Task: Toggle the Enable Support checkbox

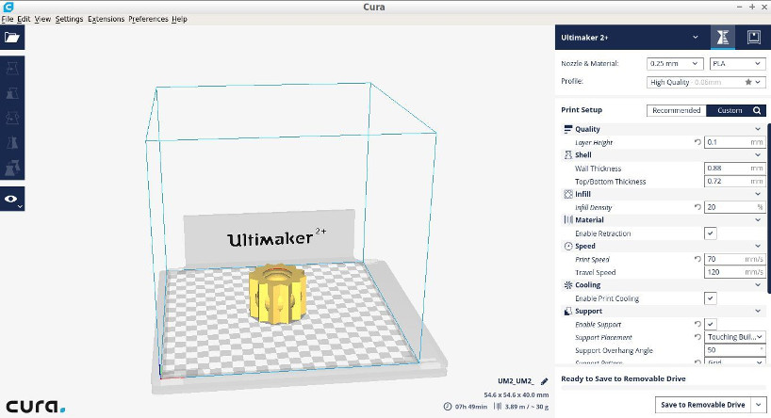Action: coord(711,324)
